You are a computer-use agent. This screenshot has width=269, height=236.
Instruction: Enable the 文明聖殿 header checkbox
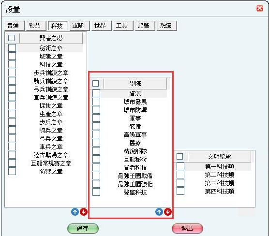pyautogui.click(x=180, y=156)
